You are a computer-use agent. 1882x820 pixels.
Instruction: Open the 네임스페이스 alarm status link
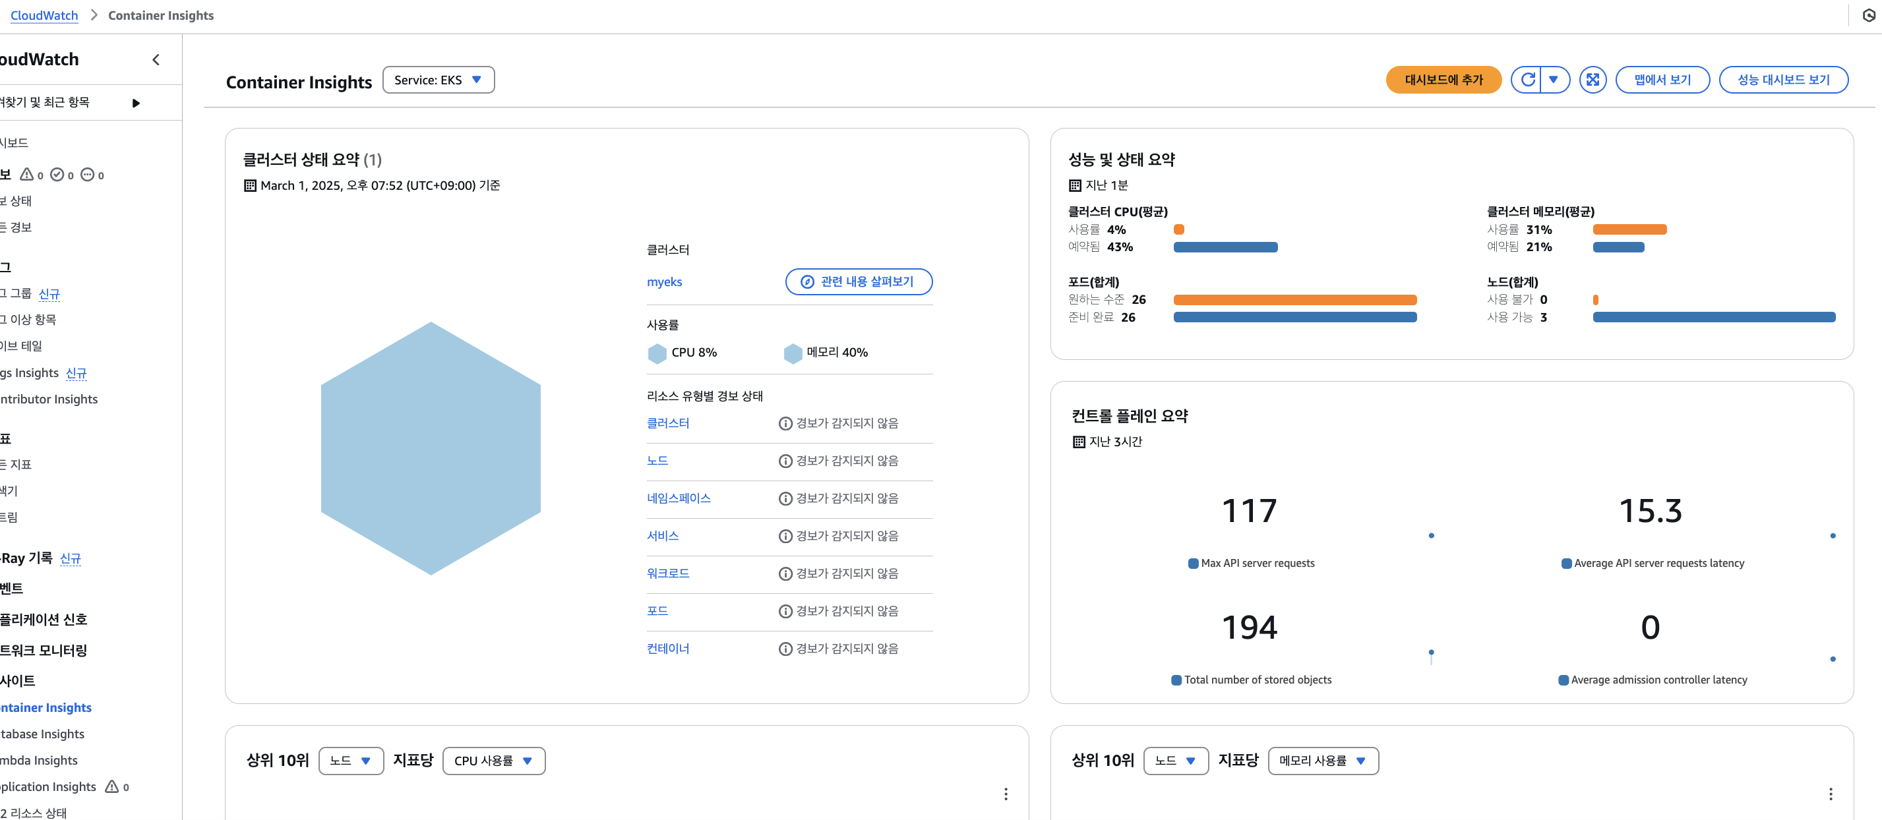coord(679,499)
